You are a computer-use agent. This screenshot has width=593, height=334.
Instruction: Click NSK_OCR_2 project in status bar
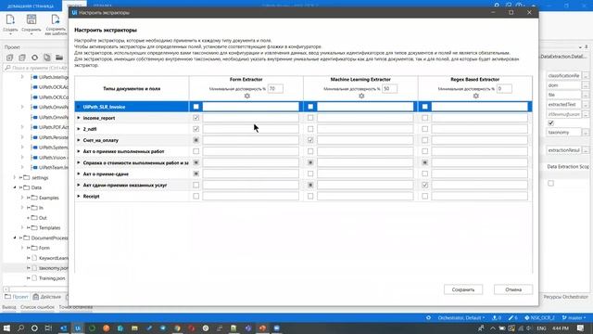[x=539, y=317]
